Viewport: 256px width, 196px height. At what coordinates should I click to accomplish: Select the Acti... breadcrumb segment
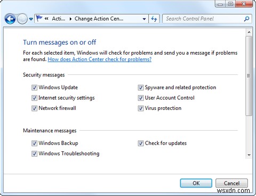point(59,19)
